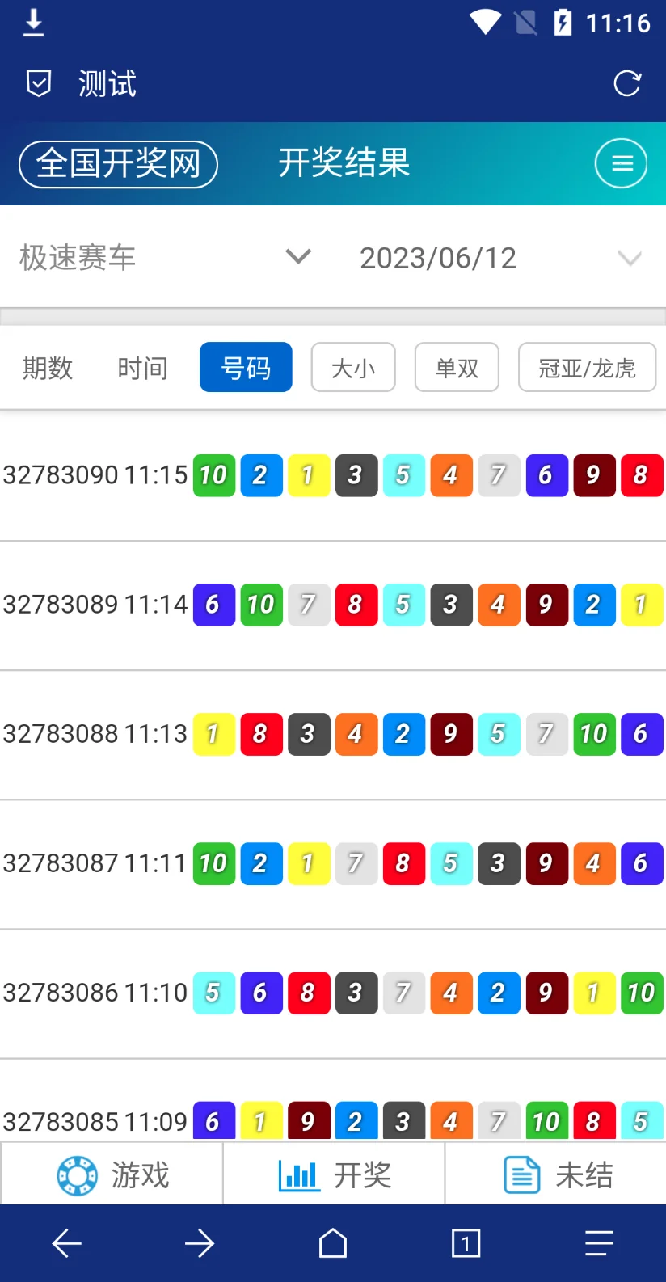Click the chevron next to the date
666x1282 pixels.
629,258
